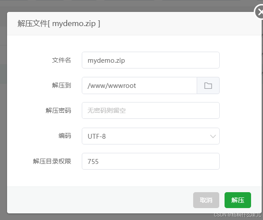The width and height of the screenshot is (263, 220).
Task: Open the UTF-8 encoding combo box
Action: click(151, 136)
